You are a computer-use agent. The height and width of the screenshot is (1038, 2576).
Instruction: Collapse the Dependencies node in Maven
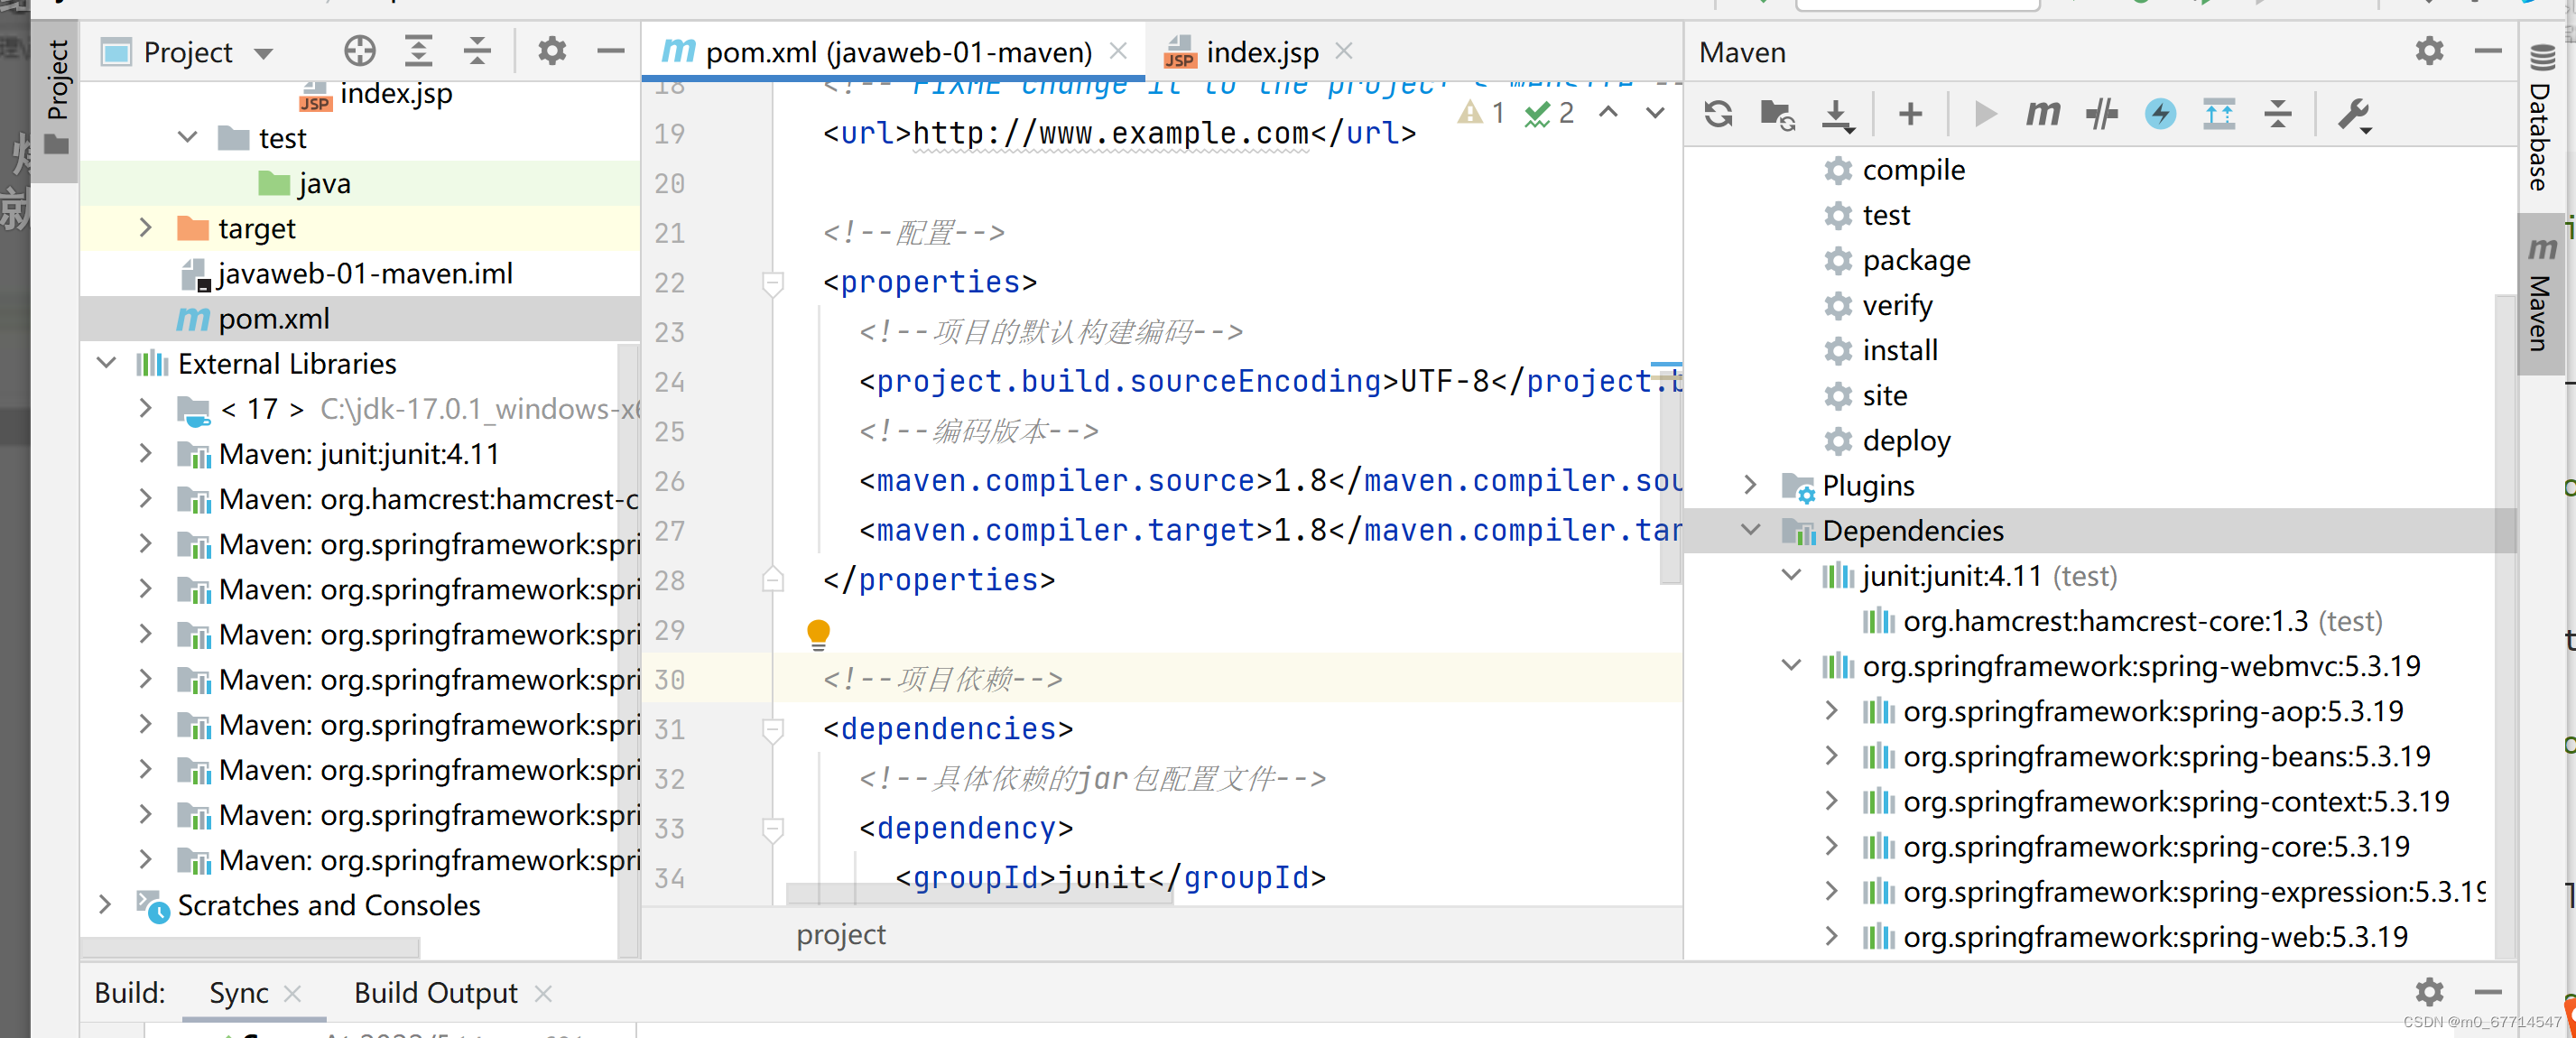coord(1750,530)
